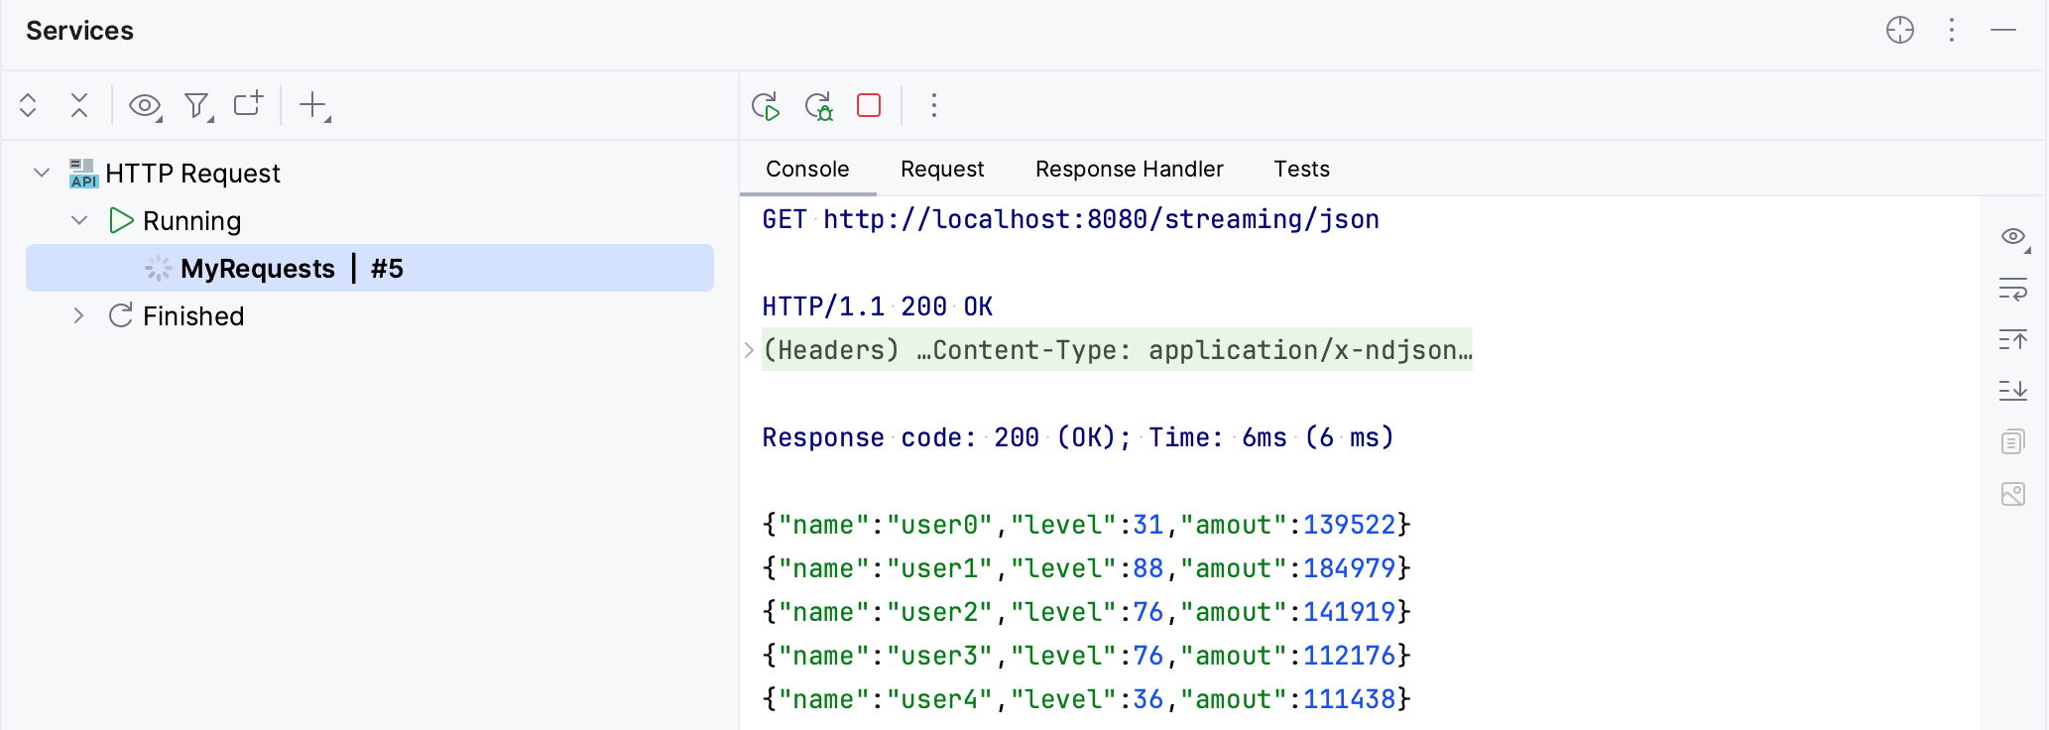Toggle soft-wrap in the response console
Viewport: 2049px width, 730px height.
[2012, 290]
